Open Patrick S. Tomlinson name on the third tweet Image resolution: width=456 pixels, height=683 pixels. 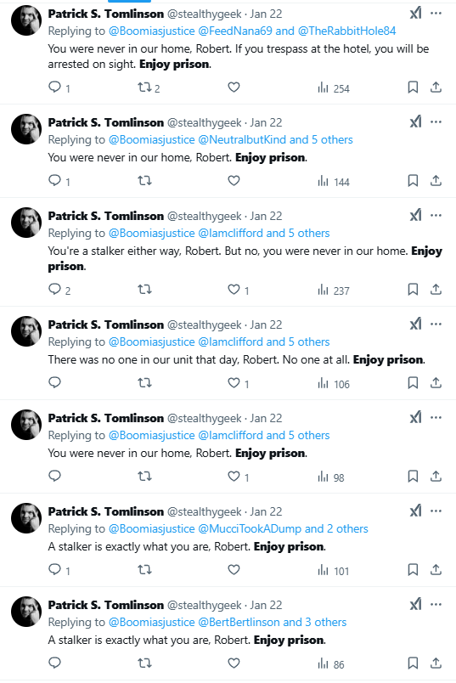106,216
